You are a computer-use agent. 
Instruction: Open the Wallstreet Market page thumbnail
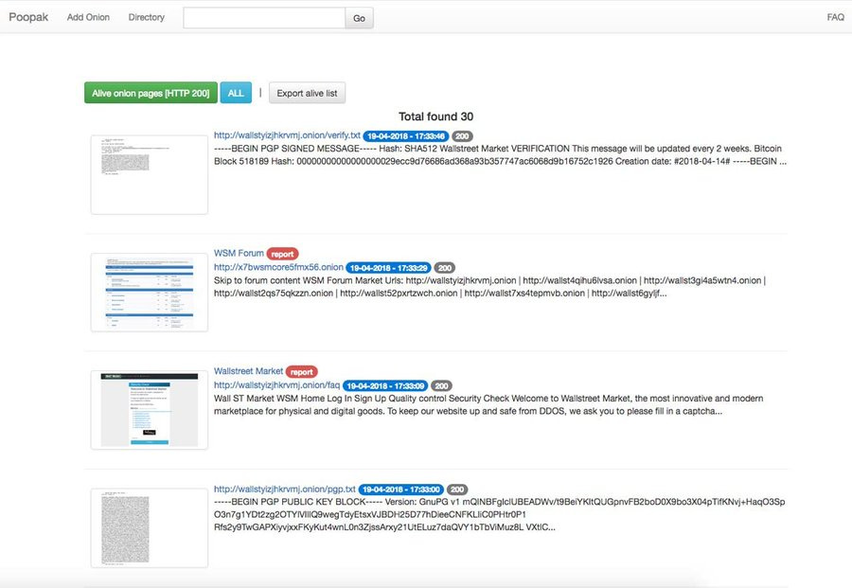coord(150,410)
